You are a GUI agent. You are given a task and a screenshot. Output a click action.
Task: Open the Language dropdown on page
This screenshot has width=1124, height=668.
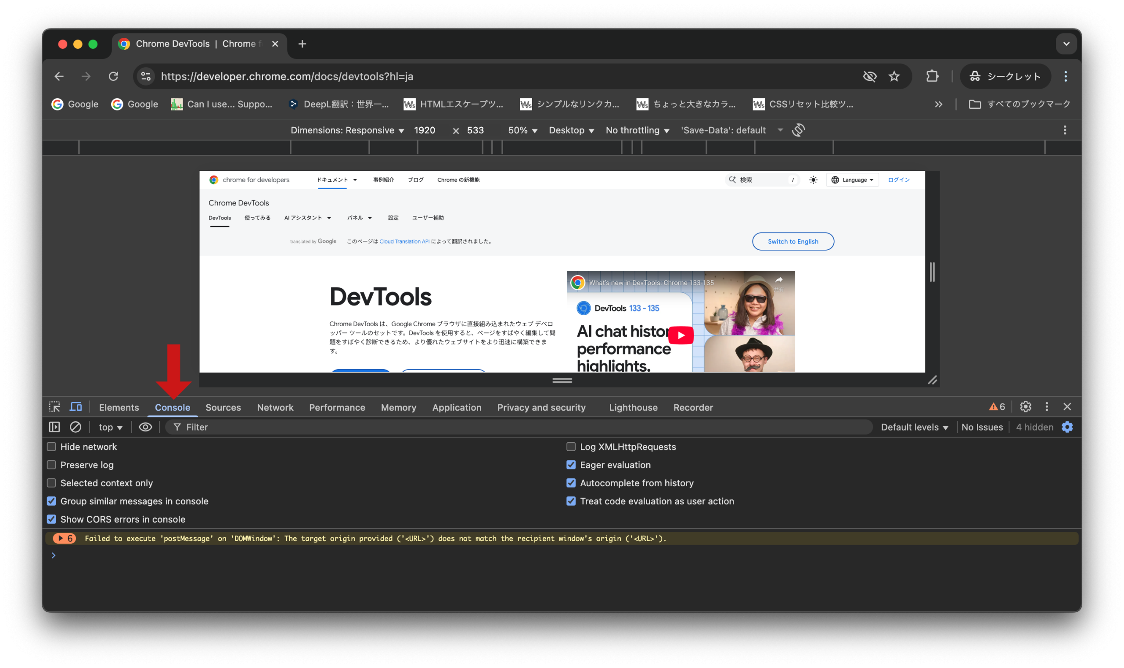(x=852, y=180)
